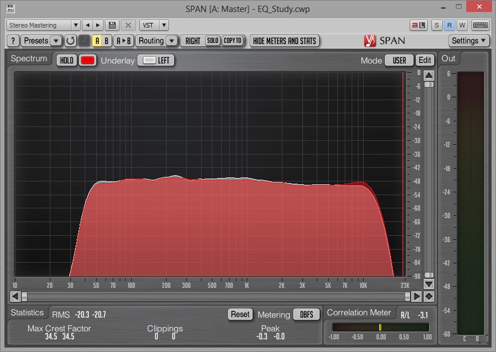Screen dimensions: 496x352
Task: Open the Settings dropdown menu
Action: point(469,41)
